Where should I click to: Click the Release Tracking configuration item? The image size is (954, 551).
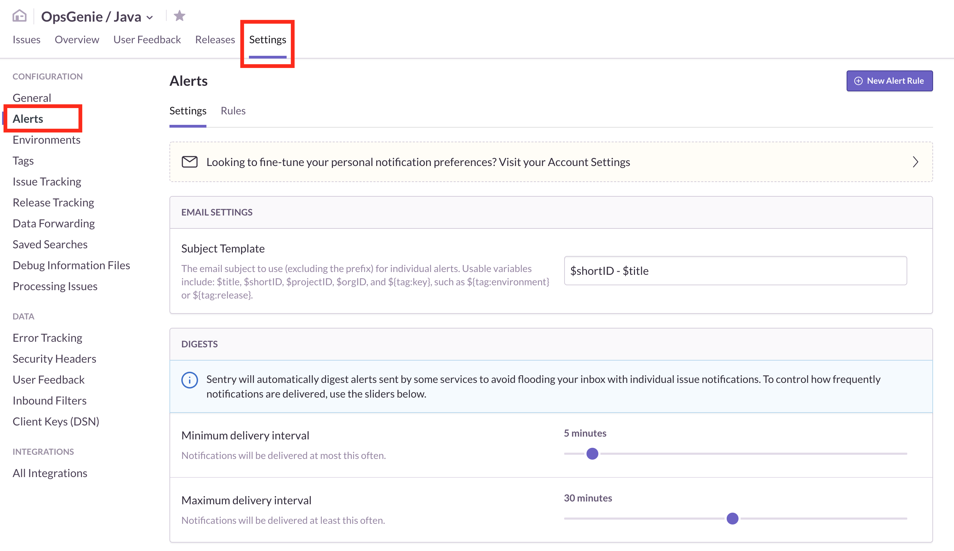(x=52, y=202)
